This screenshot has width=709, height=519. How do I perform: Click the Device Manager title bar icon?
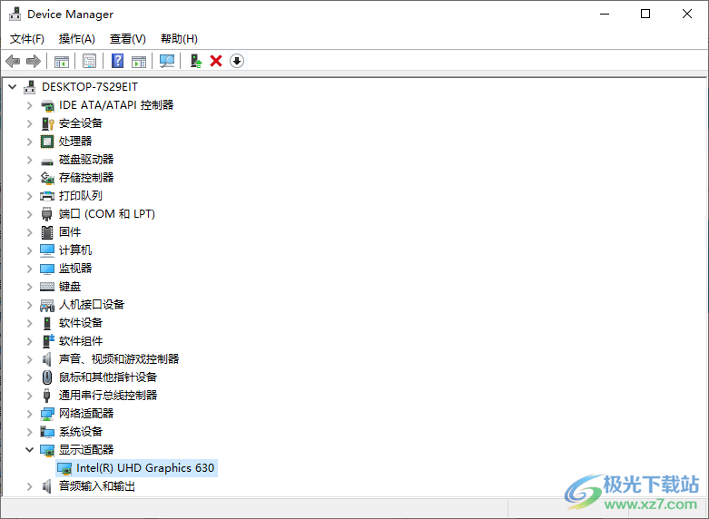pos(15,14)
